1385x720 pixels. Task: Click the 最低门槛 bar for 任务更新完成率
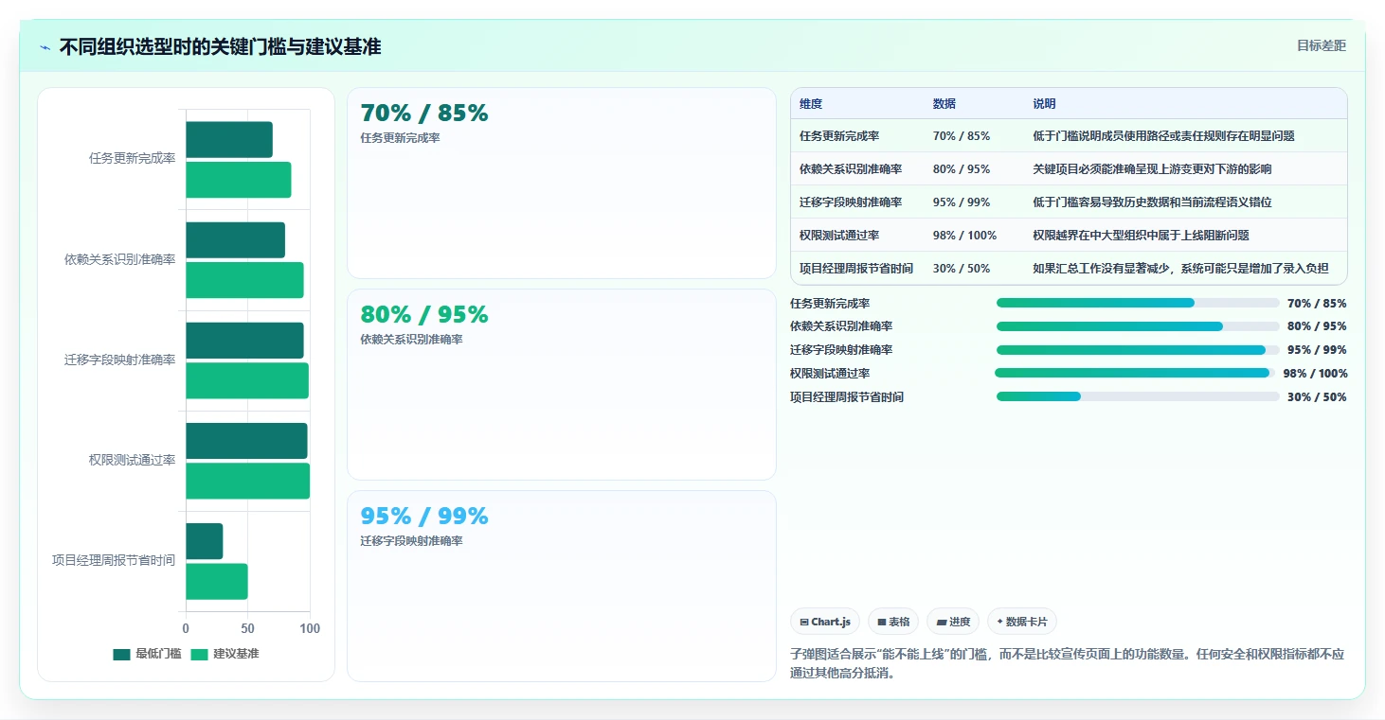[x=229, y=140]
